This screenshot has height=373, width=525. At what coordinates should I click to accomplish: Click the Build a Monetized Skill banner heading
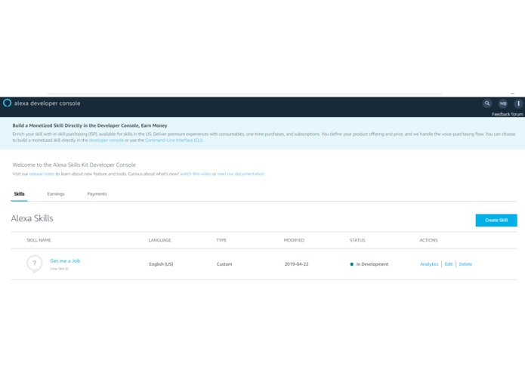click(90, 126)
